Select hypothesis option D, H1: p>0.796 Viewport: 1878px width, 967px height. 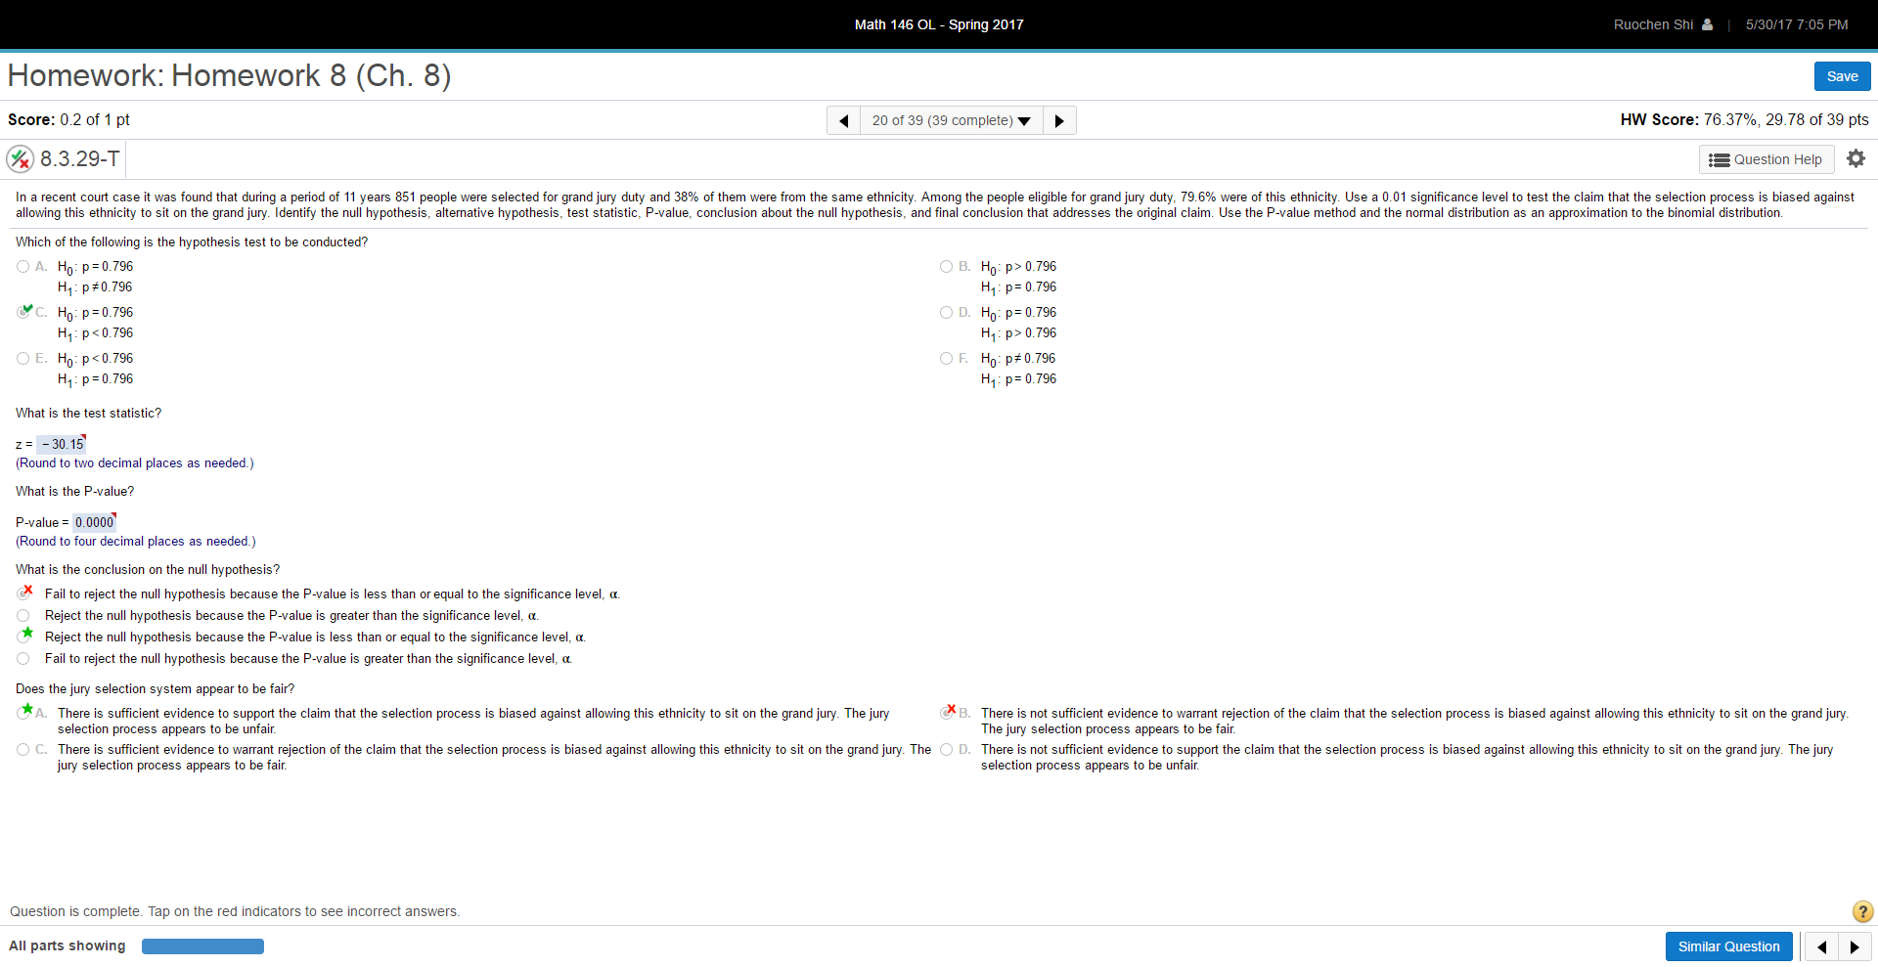click(946, 312)
